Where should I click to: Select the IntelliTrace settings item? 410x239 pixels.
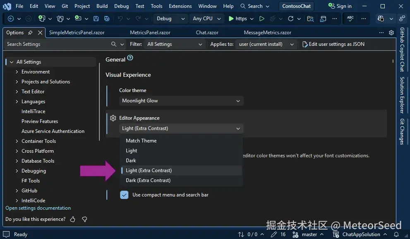point(33,111)
